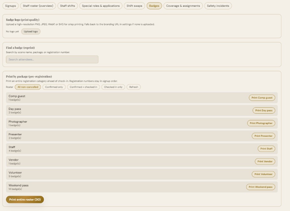
Task: Switch to Staff roster (overview) tab
Action: 38,6
